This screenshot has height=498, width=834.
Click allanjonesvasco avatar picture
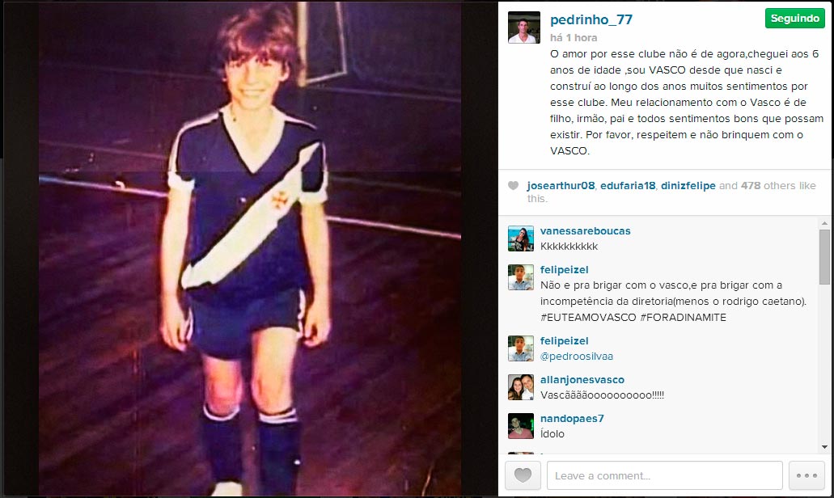[x=521, y=387]
